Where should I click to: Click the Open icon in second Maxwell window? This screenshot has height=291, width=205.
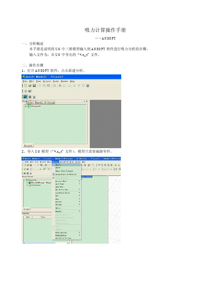pos(28,165)
